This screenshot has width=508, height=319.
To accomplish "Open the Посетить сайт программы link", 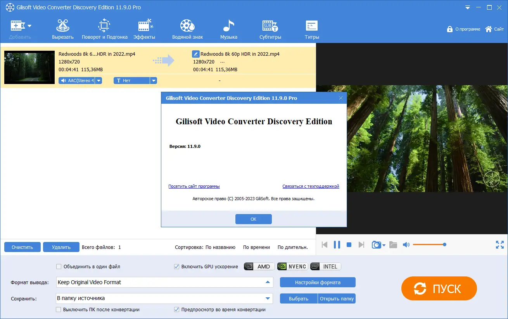I will click(x=194, y=186).
